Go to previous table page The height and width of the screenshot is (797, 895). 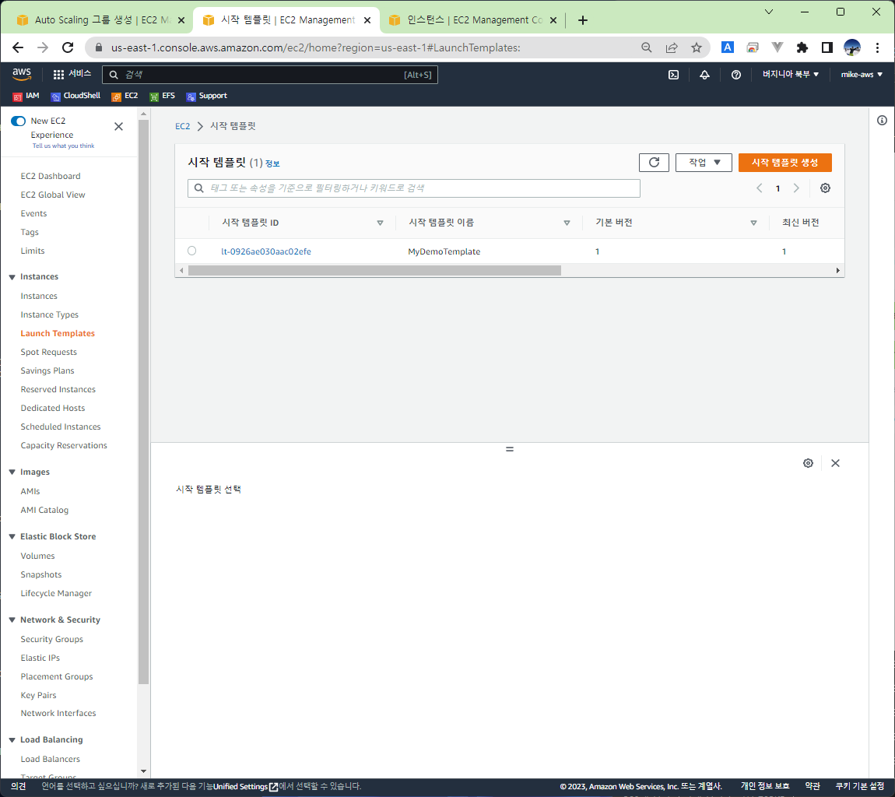(759, 188)
